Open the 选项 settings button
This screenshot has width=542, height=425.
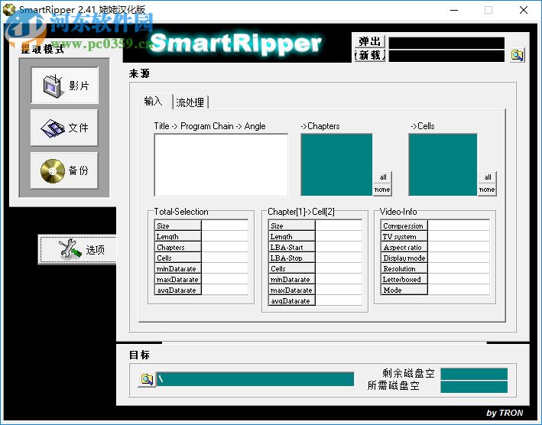pyautogui.click(x=77, y=249)
